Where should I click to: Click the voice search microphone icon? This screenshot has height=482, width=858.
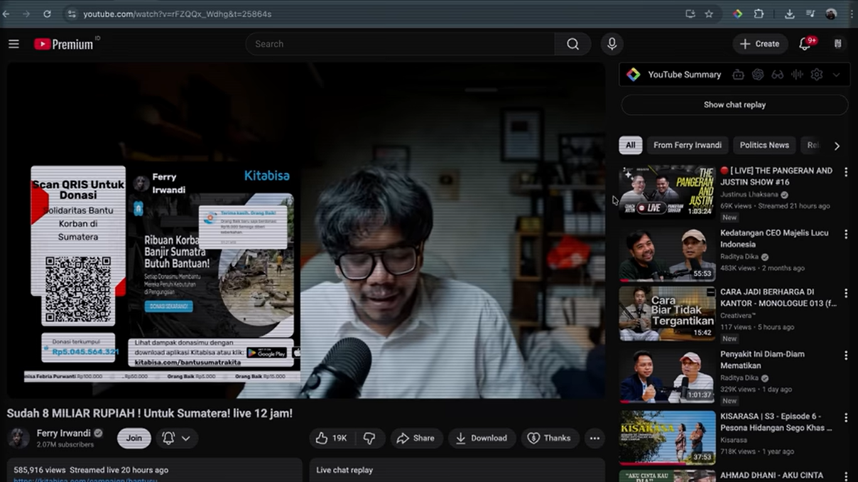pos(612,44)
